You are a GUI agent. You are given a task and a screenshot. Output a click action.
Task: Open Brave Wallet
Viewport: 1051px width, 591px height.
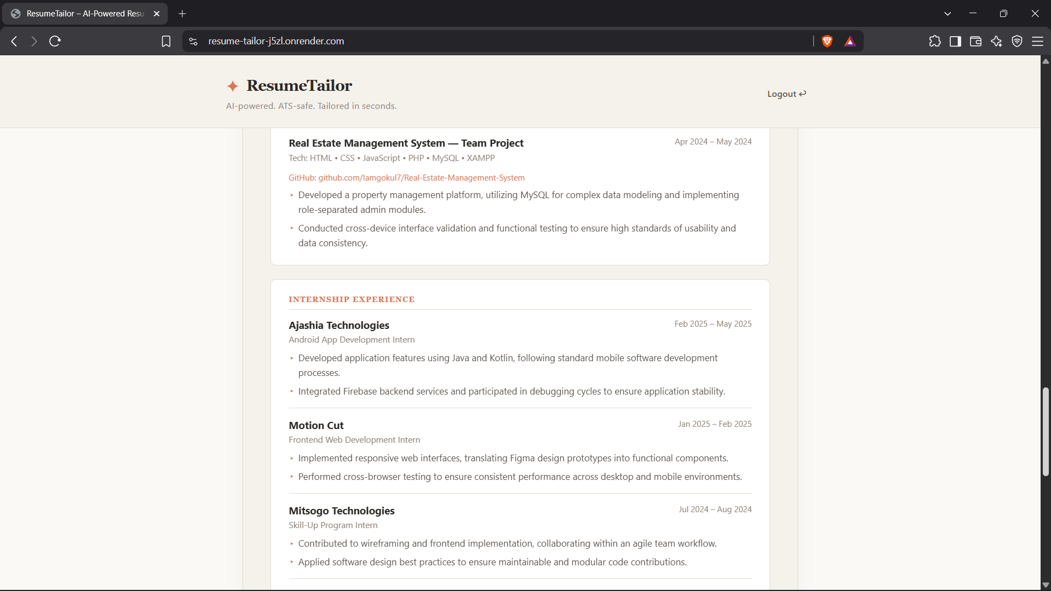[x=975, y=41]
